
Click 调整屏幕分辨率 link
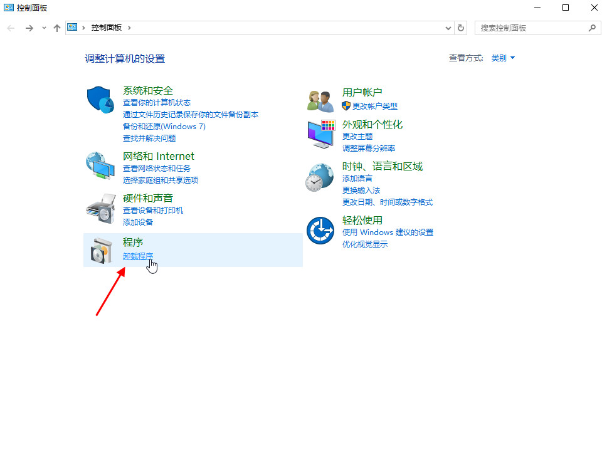click(x=369, y=149)
